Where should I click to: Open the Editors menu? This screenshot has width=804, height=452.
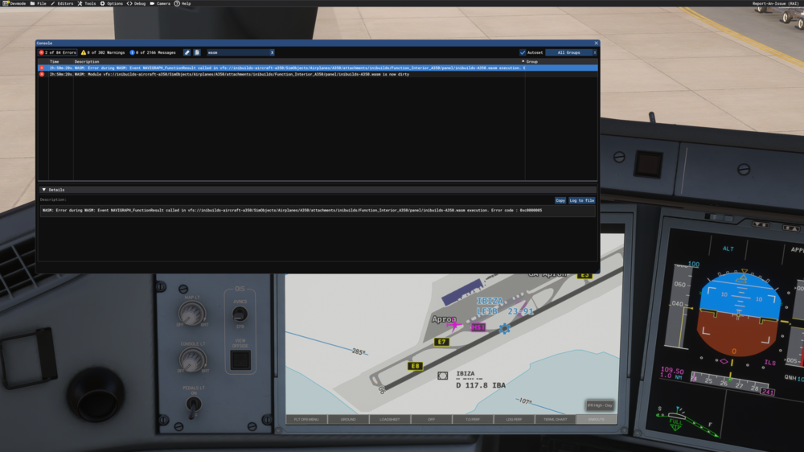tap(62, 3)
